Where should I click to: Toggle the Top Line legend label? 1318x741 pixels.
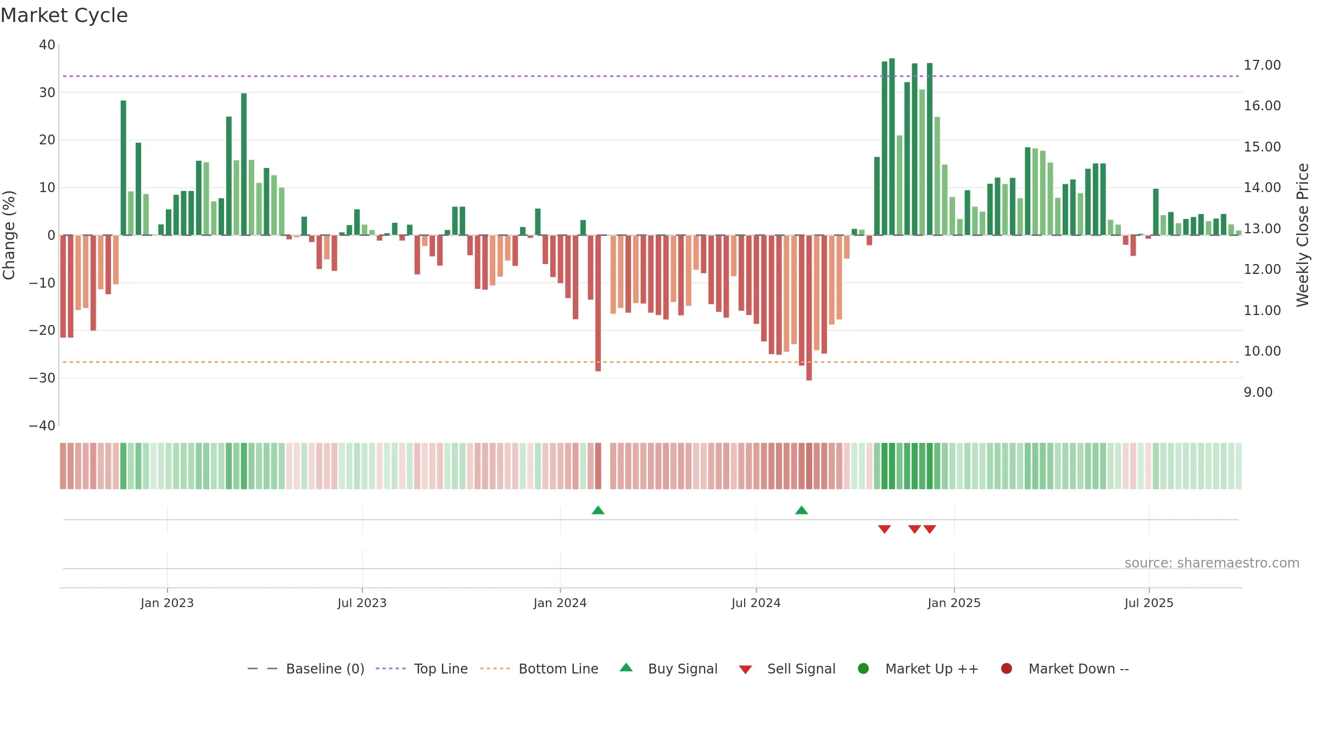[441, 669]
